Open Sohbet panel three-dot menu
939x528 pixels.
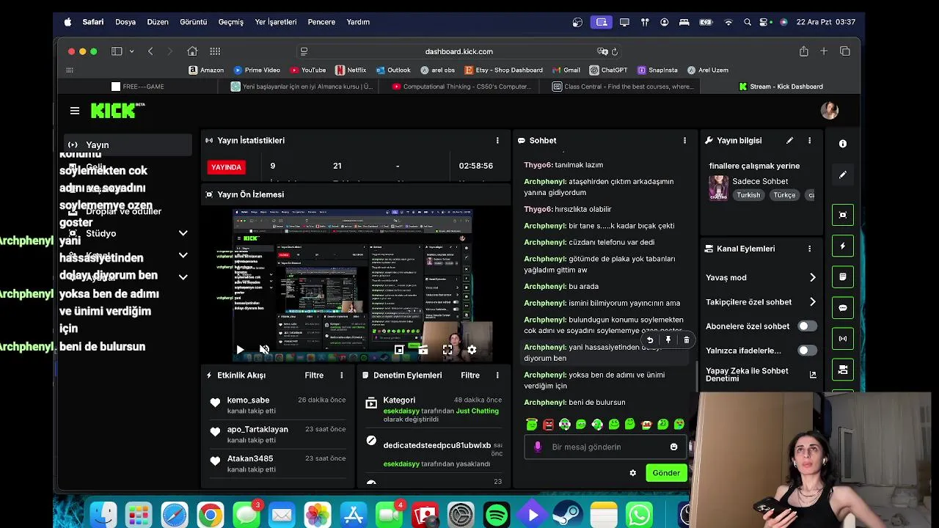pyautogui.click(x=684, y=140)
